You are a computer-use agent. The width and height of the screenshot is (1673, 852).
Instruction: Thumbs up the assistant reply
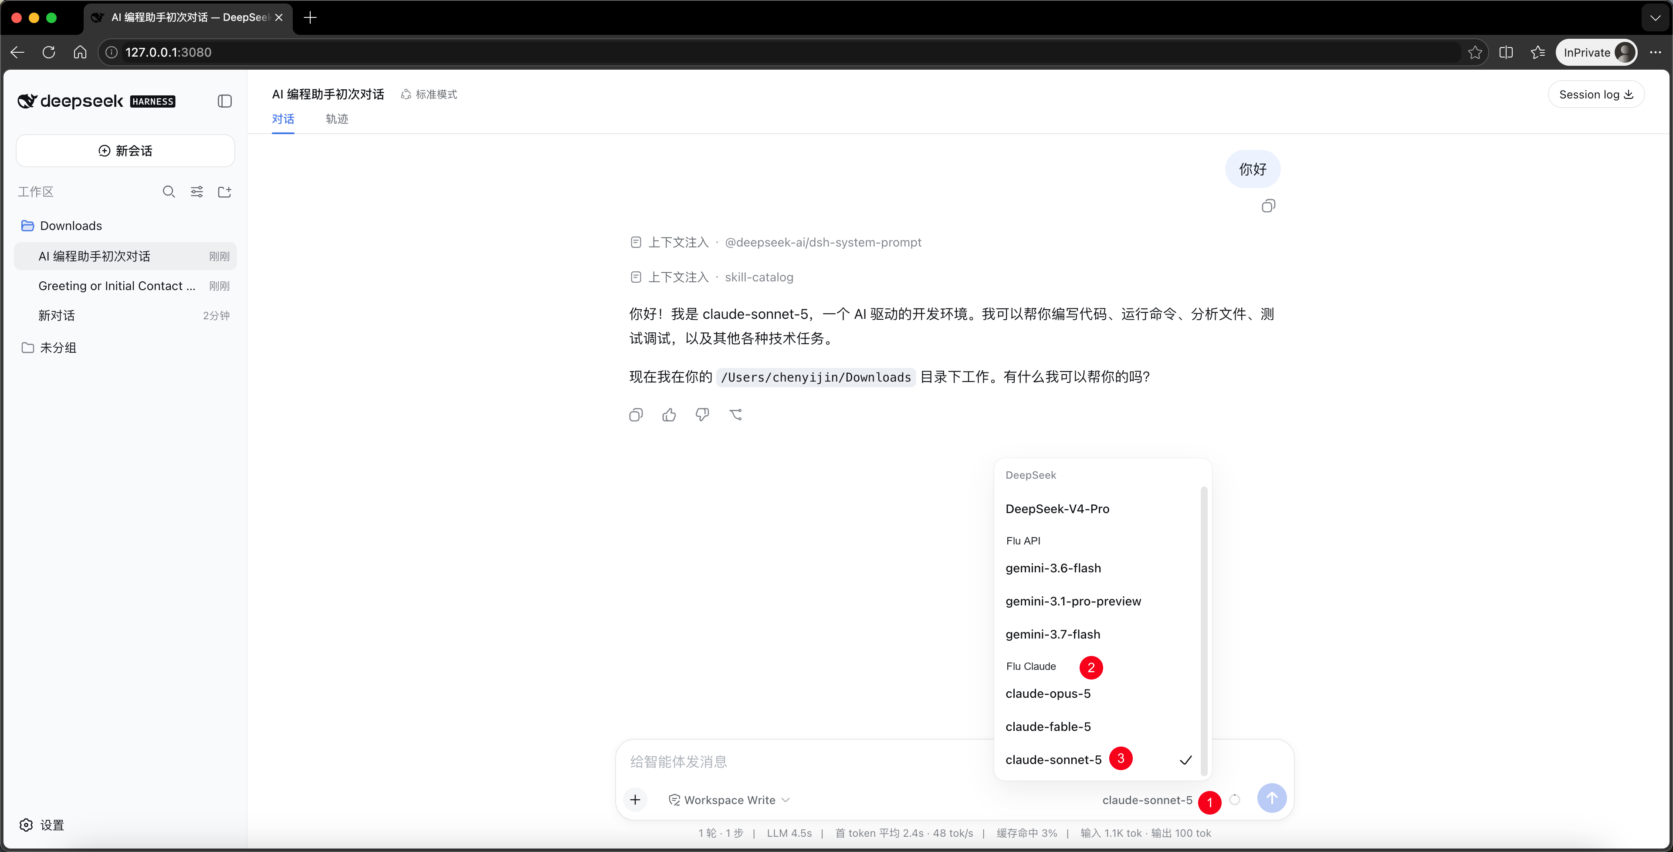669,415
